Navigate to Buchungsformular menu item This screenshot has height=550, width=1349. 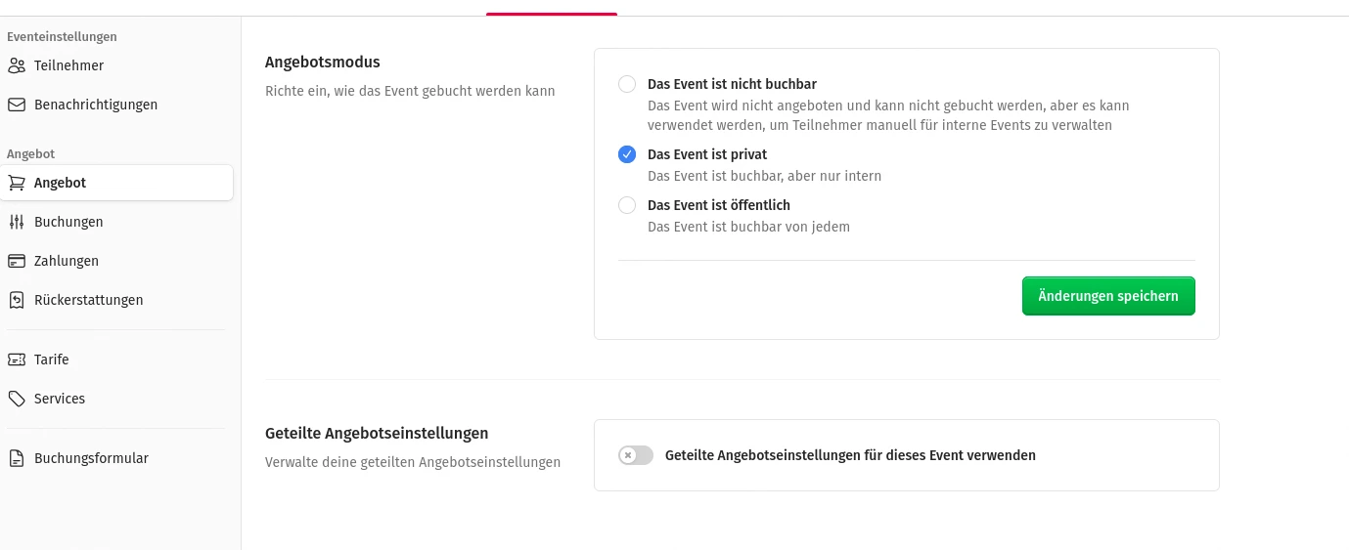91,458
